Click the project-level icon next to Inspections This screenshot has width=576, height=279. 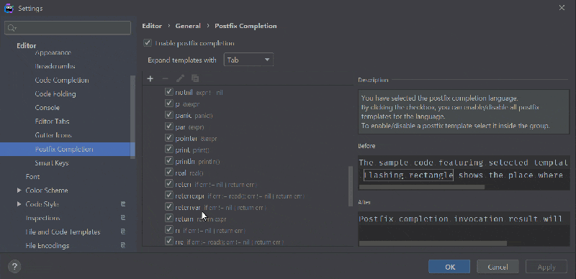[123, 218]
